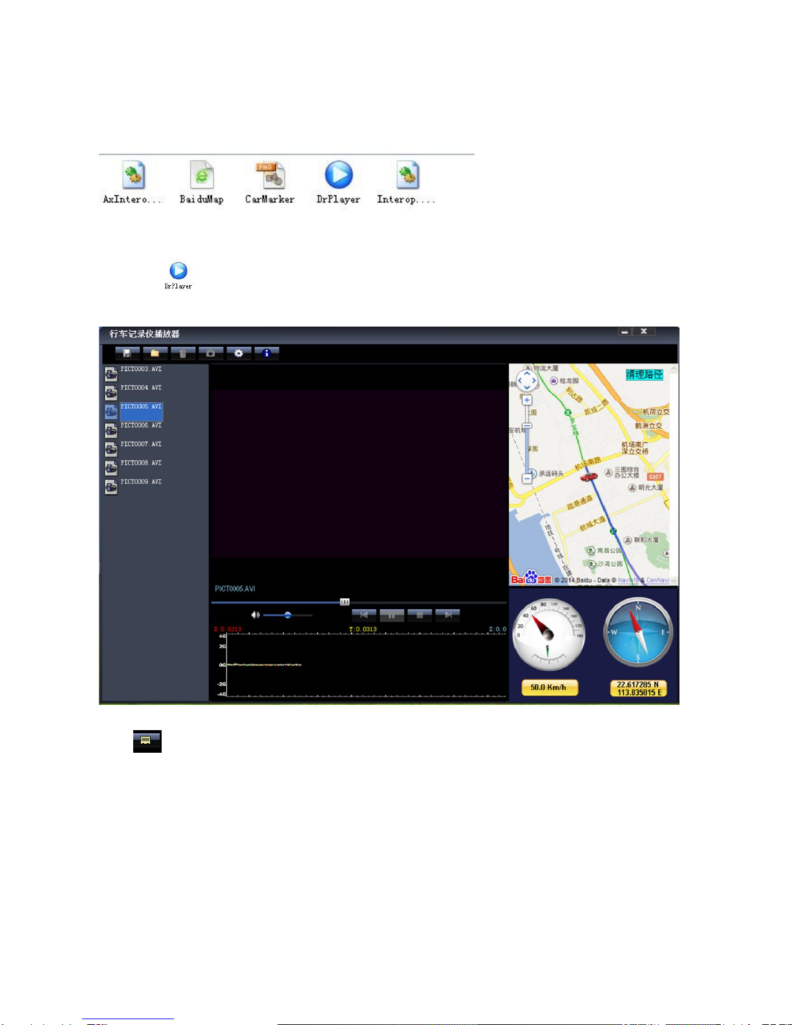This screenshot has width=792, height=1025.
Task: Select PICT0007.AVI in the file list
Action: [141, 444]
